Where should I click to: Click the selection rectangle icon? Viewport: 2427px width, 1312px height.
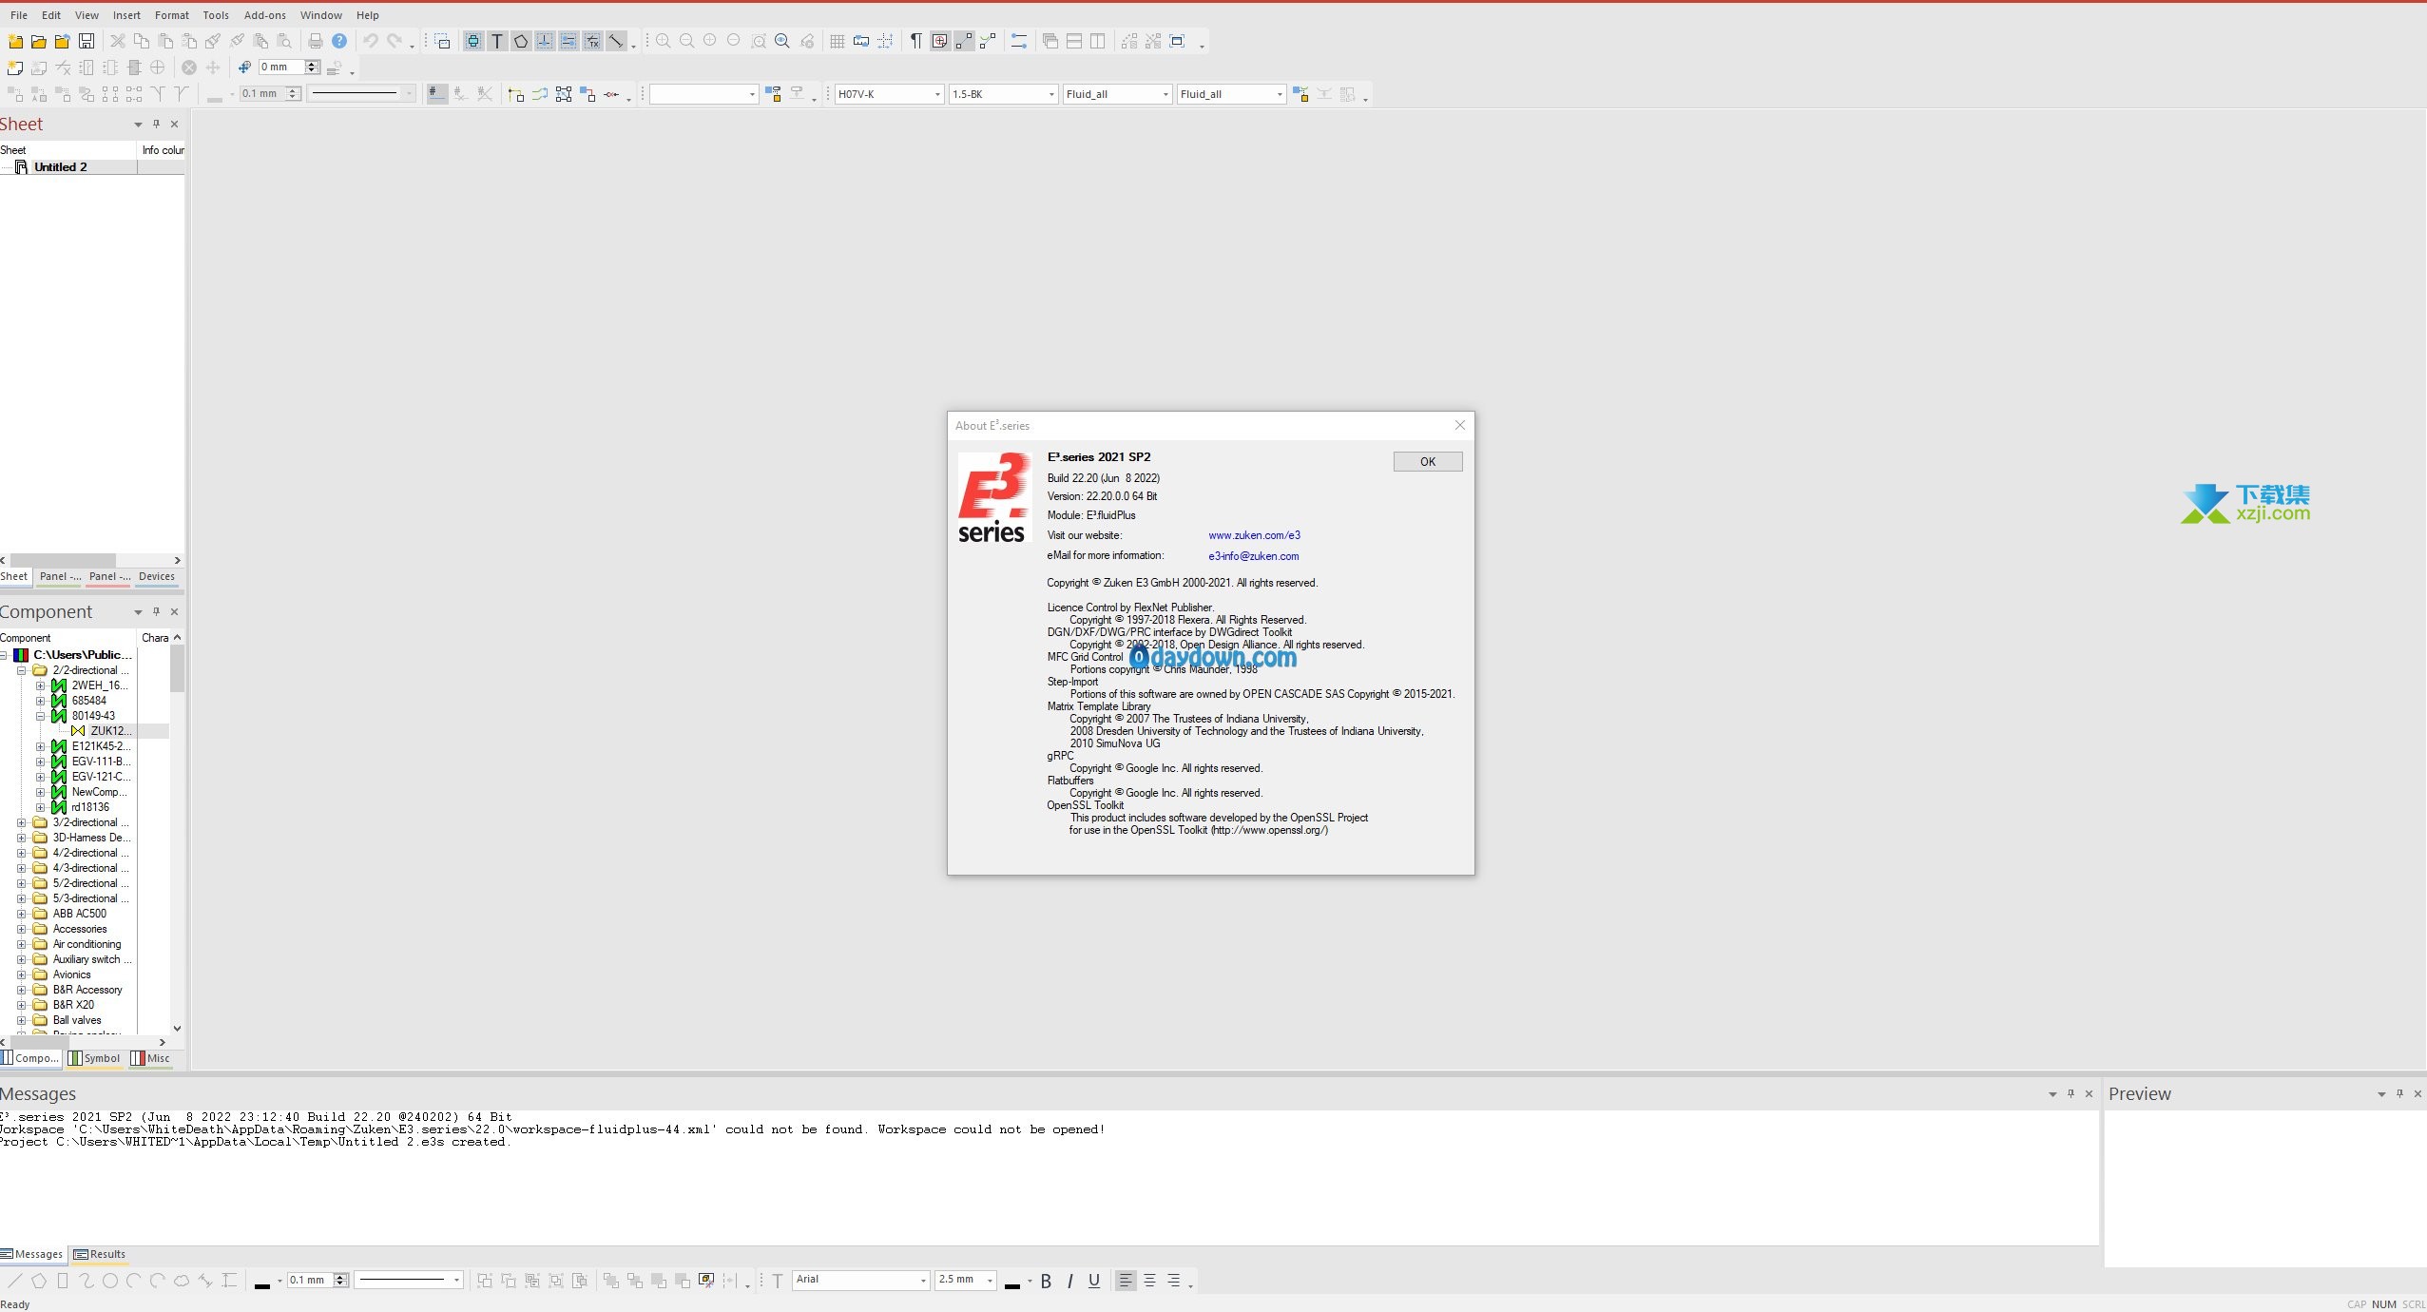(442, 41)
